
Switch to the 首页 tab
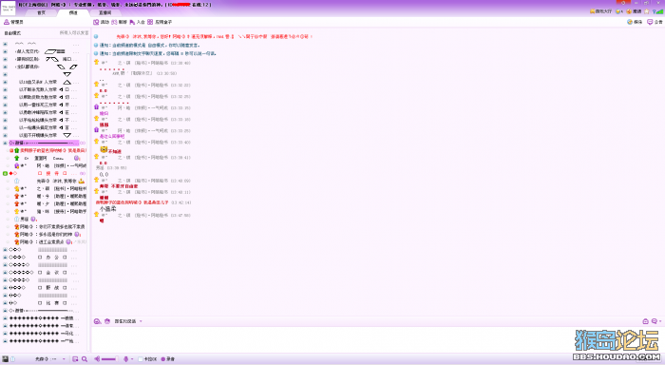click(41, 12)
